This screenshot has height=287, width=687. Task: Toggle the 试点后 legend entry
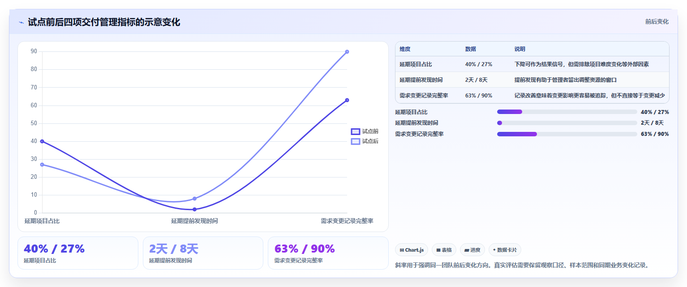(365, 141)
